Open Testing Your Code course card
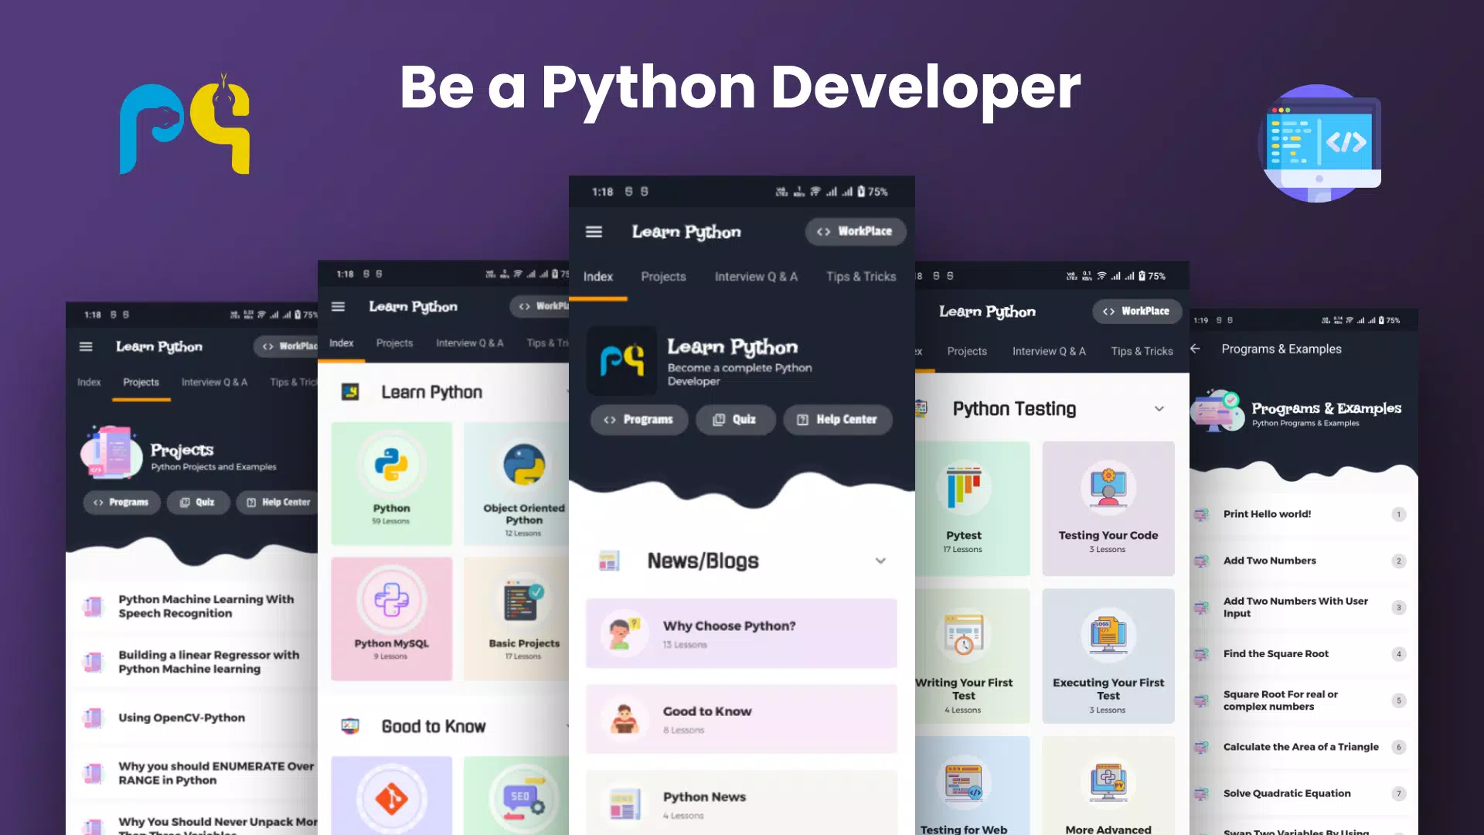 (x=1108, y=508)
